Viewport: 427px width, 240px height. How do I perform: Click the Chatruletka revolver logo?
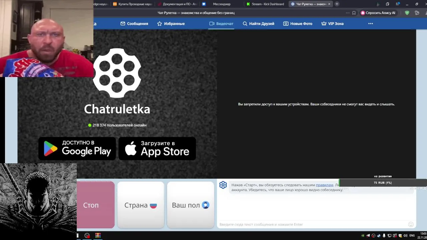click(x=117, y=73)
